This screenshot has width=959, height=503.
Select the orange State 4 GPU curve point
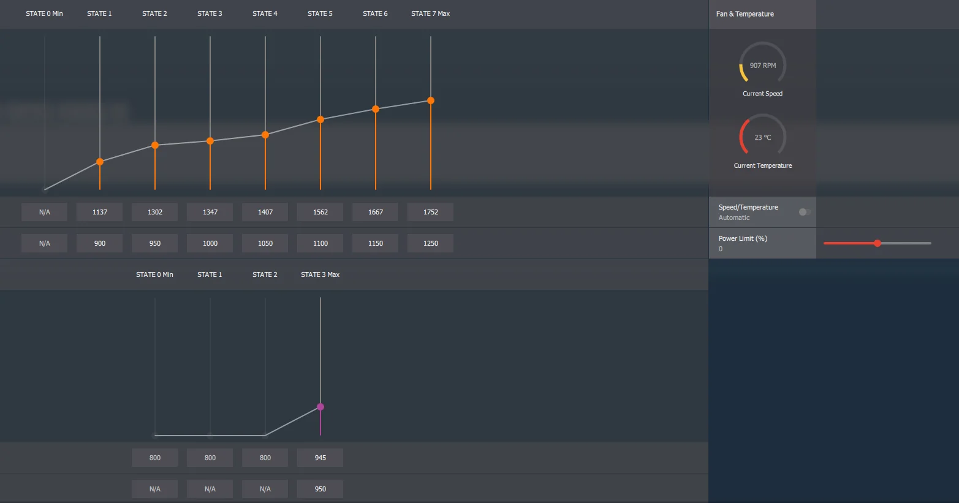click(x=265, y=135)
